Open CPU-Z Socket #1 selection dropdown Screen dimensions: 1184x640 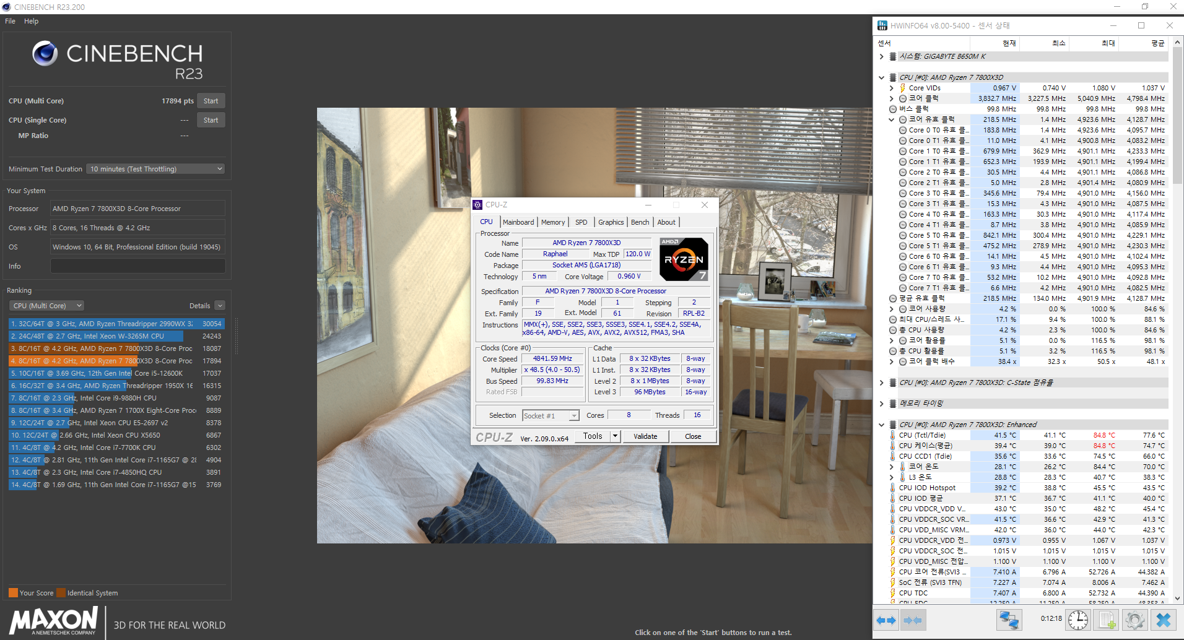tap(551, 416)
